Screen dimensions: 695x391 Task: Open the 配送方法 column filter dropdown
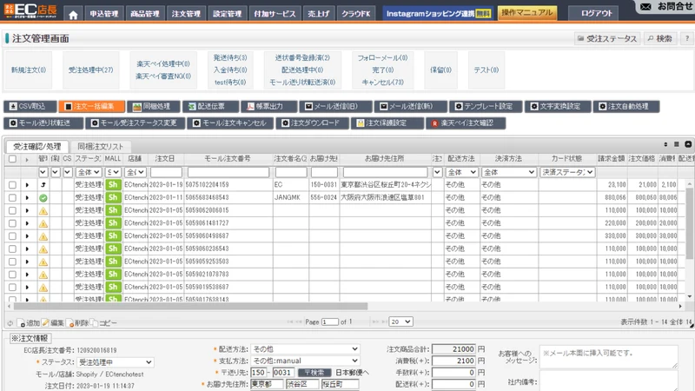pyautogui.click(x=461, y=172)
